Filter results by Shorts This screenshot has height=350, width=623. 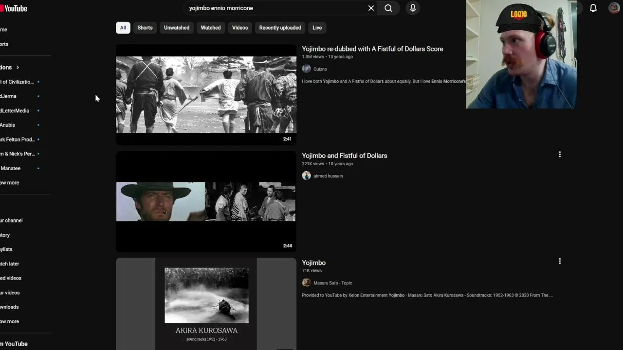[145, 28]
